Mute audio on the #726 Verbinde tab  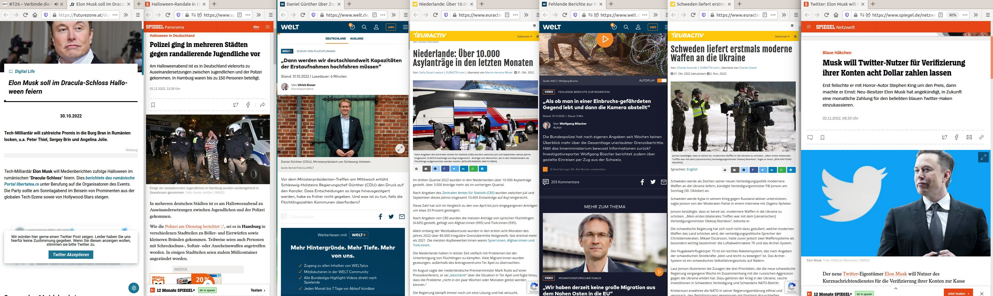click(x=56, y=4)
